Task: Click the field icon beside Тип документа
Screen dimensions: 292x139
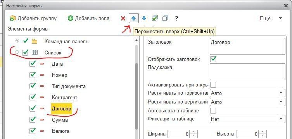Action: pos(42,86)
